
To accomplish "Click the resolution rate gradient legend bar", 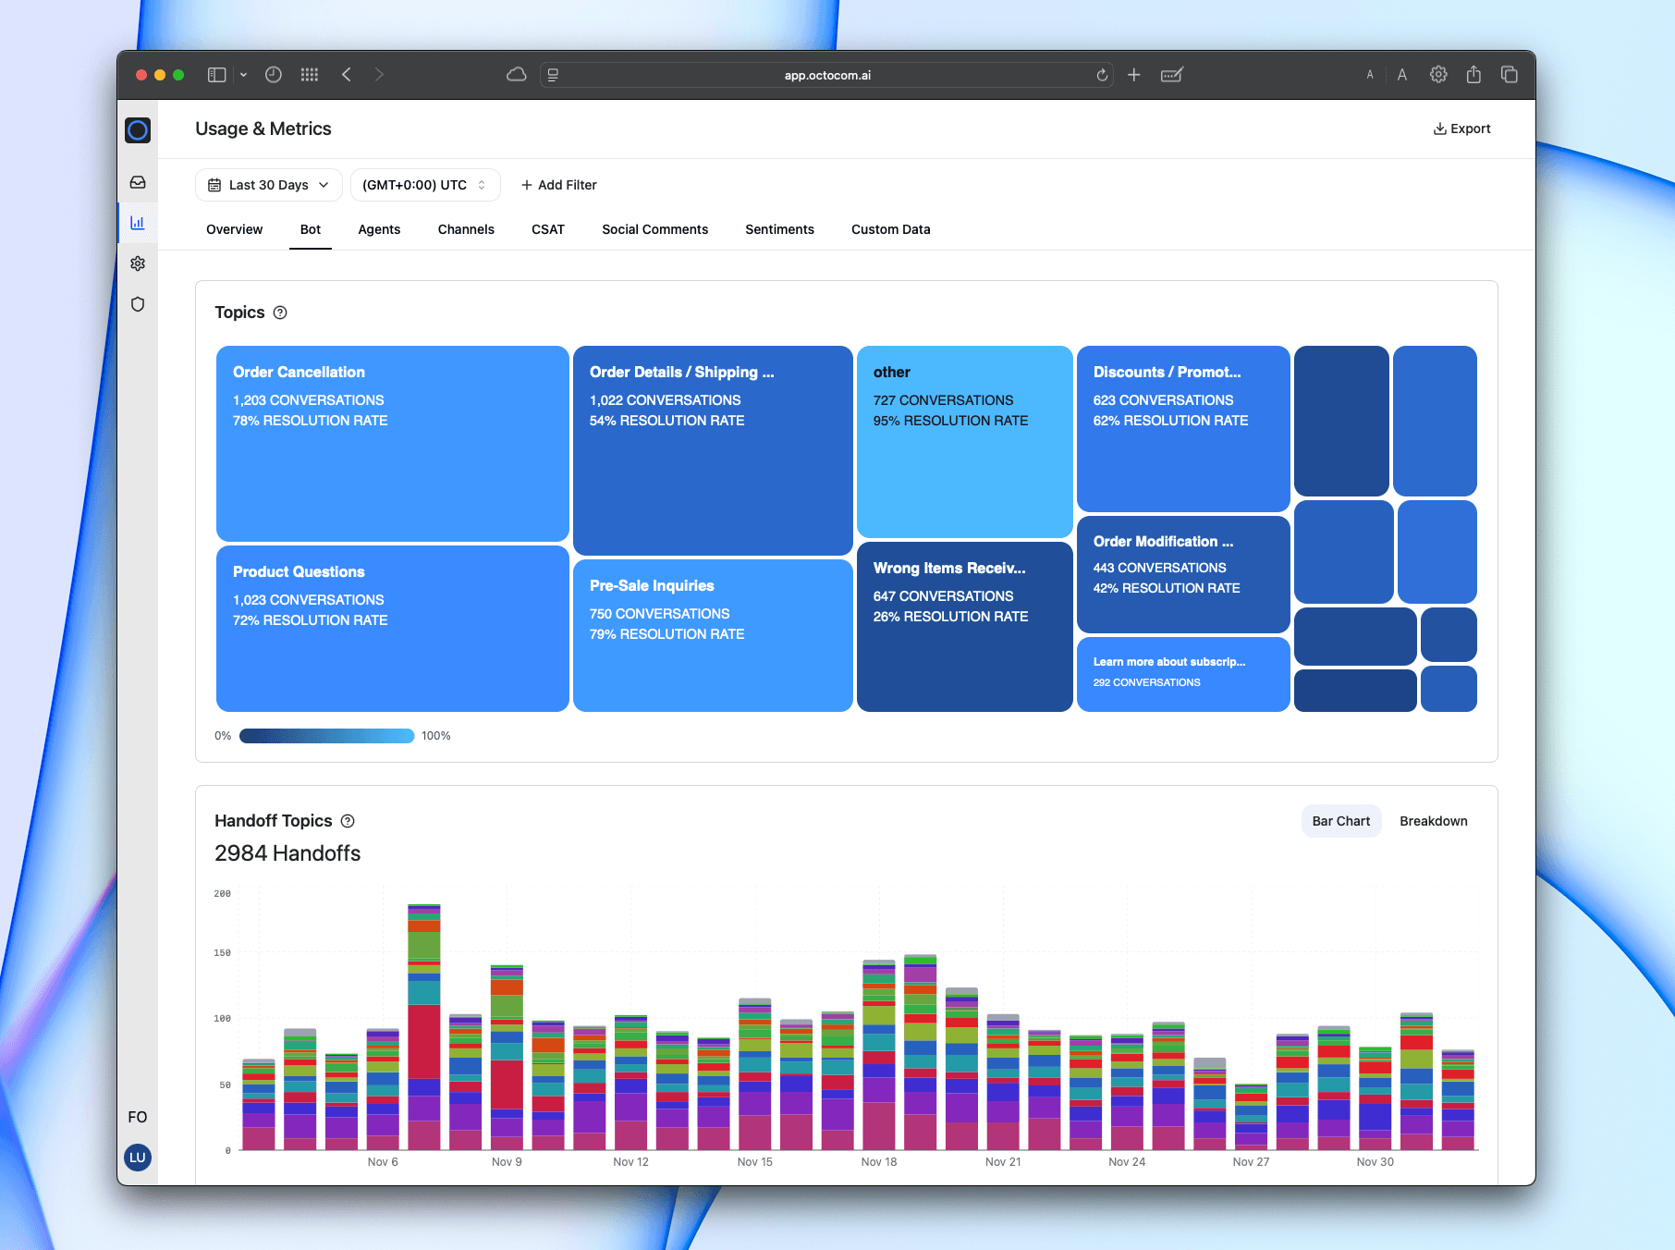I will (x=326, y=736).
